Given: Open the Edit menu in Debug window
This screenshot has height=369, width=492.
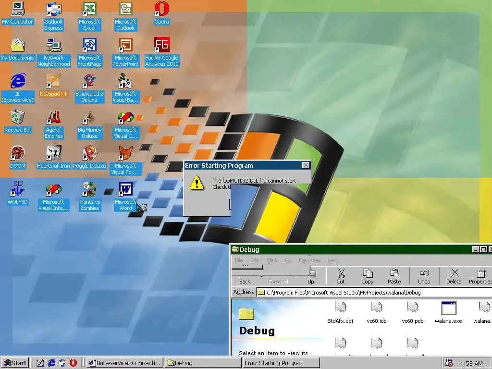Looking at the screenshot, I should (255, 260).
